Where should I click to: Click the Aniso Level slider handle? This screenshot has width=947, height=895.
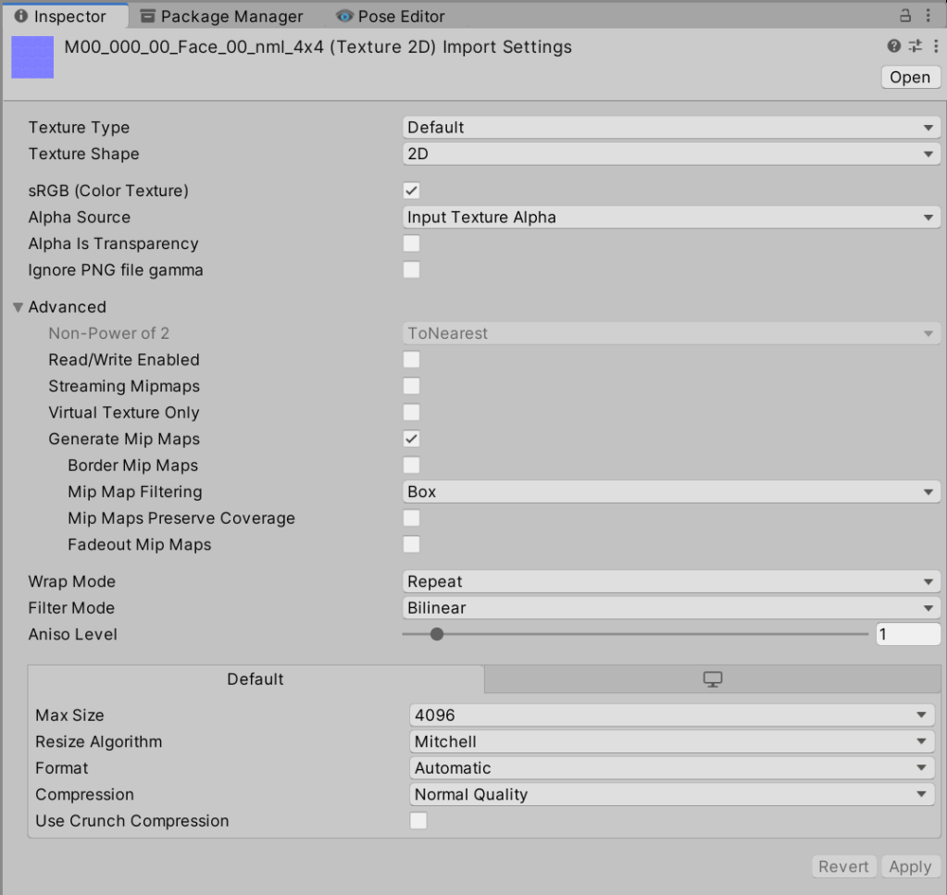[437, 634]
